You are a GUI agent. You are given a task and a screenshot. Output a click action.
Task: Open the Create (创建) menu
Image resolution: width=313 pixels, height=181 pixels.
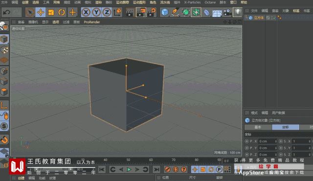point(25,2)
